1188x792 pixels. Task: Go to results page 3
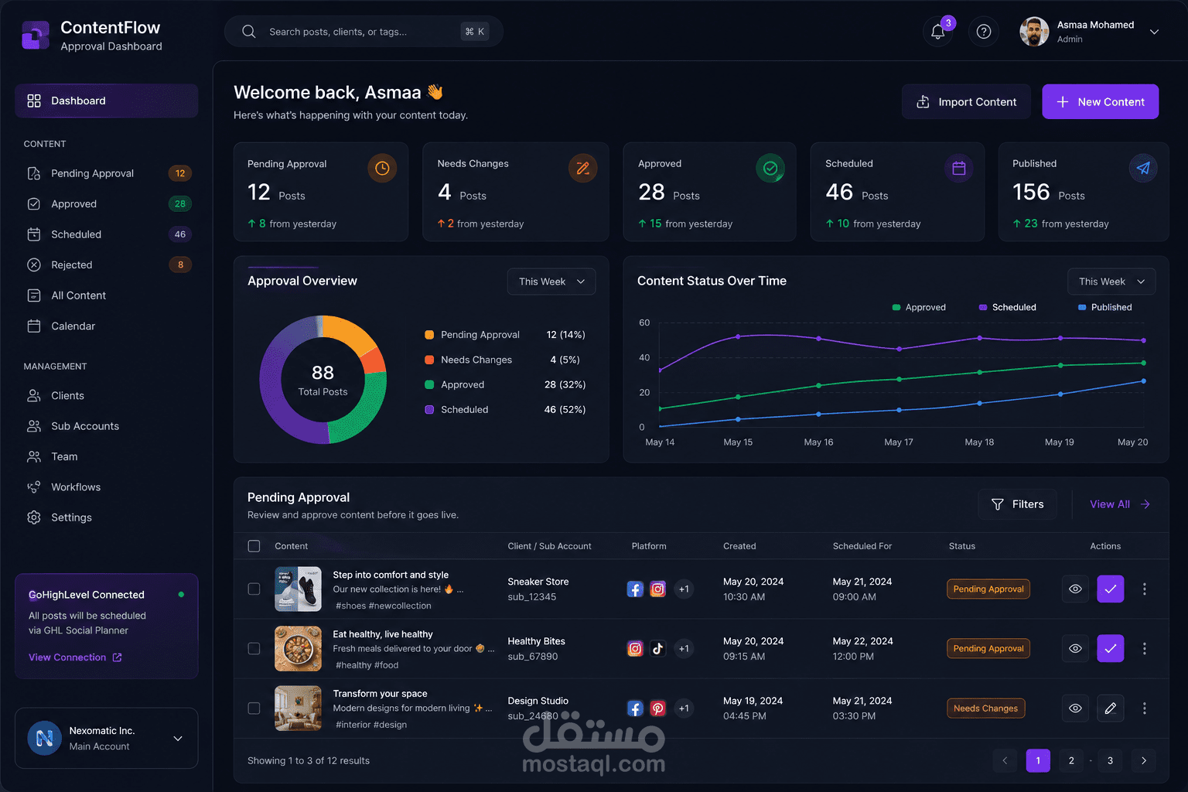tap(1110, 760)
